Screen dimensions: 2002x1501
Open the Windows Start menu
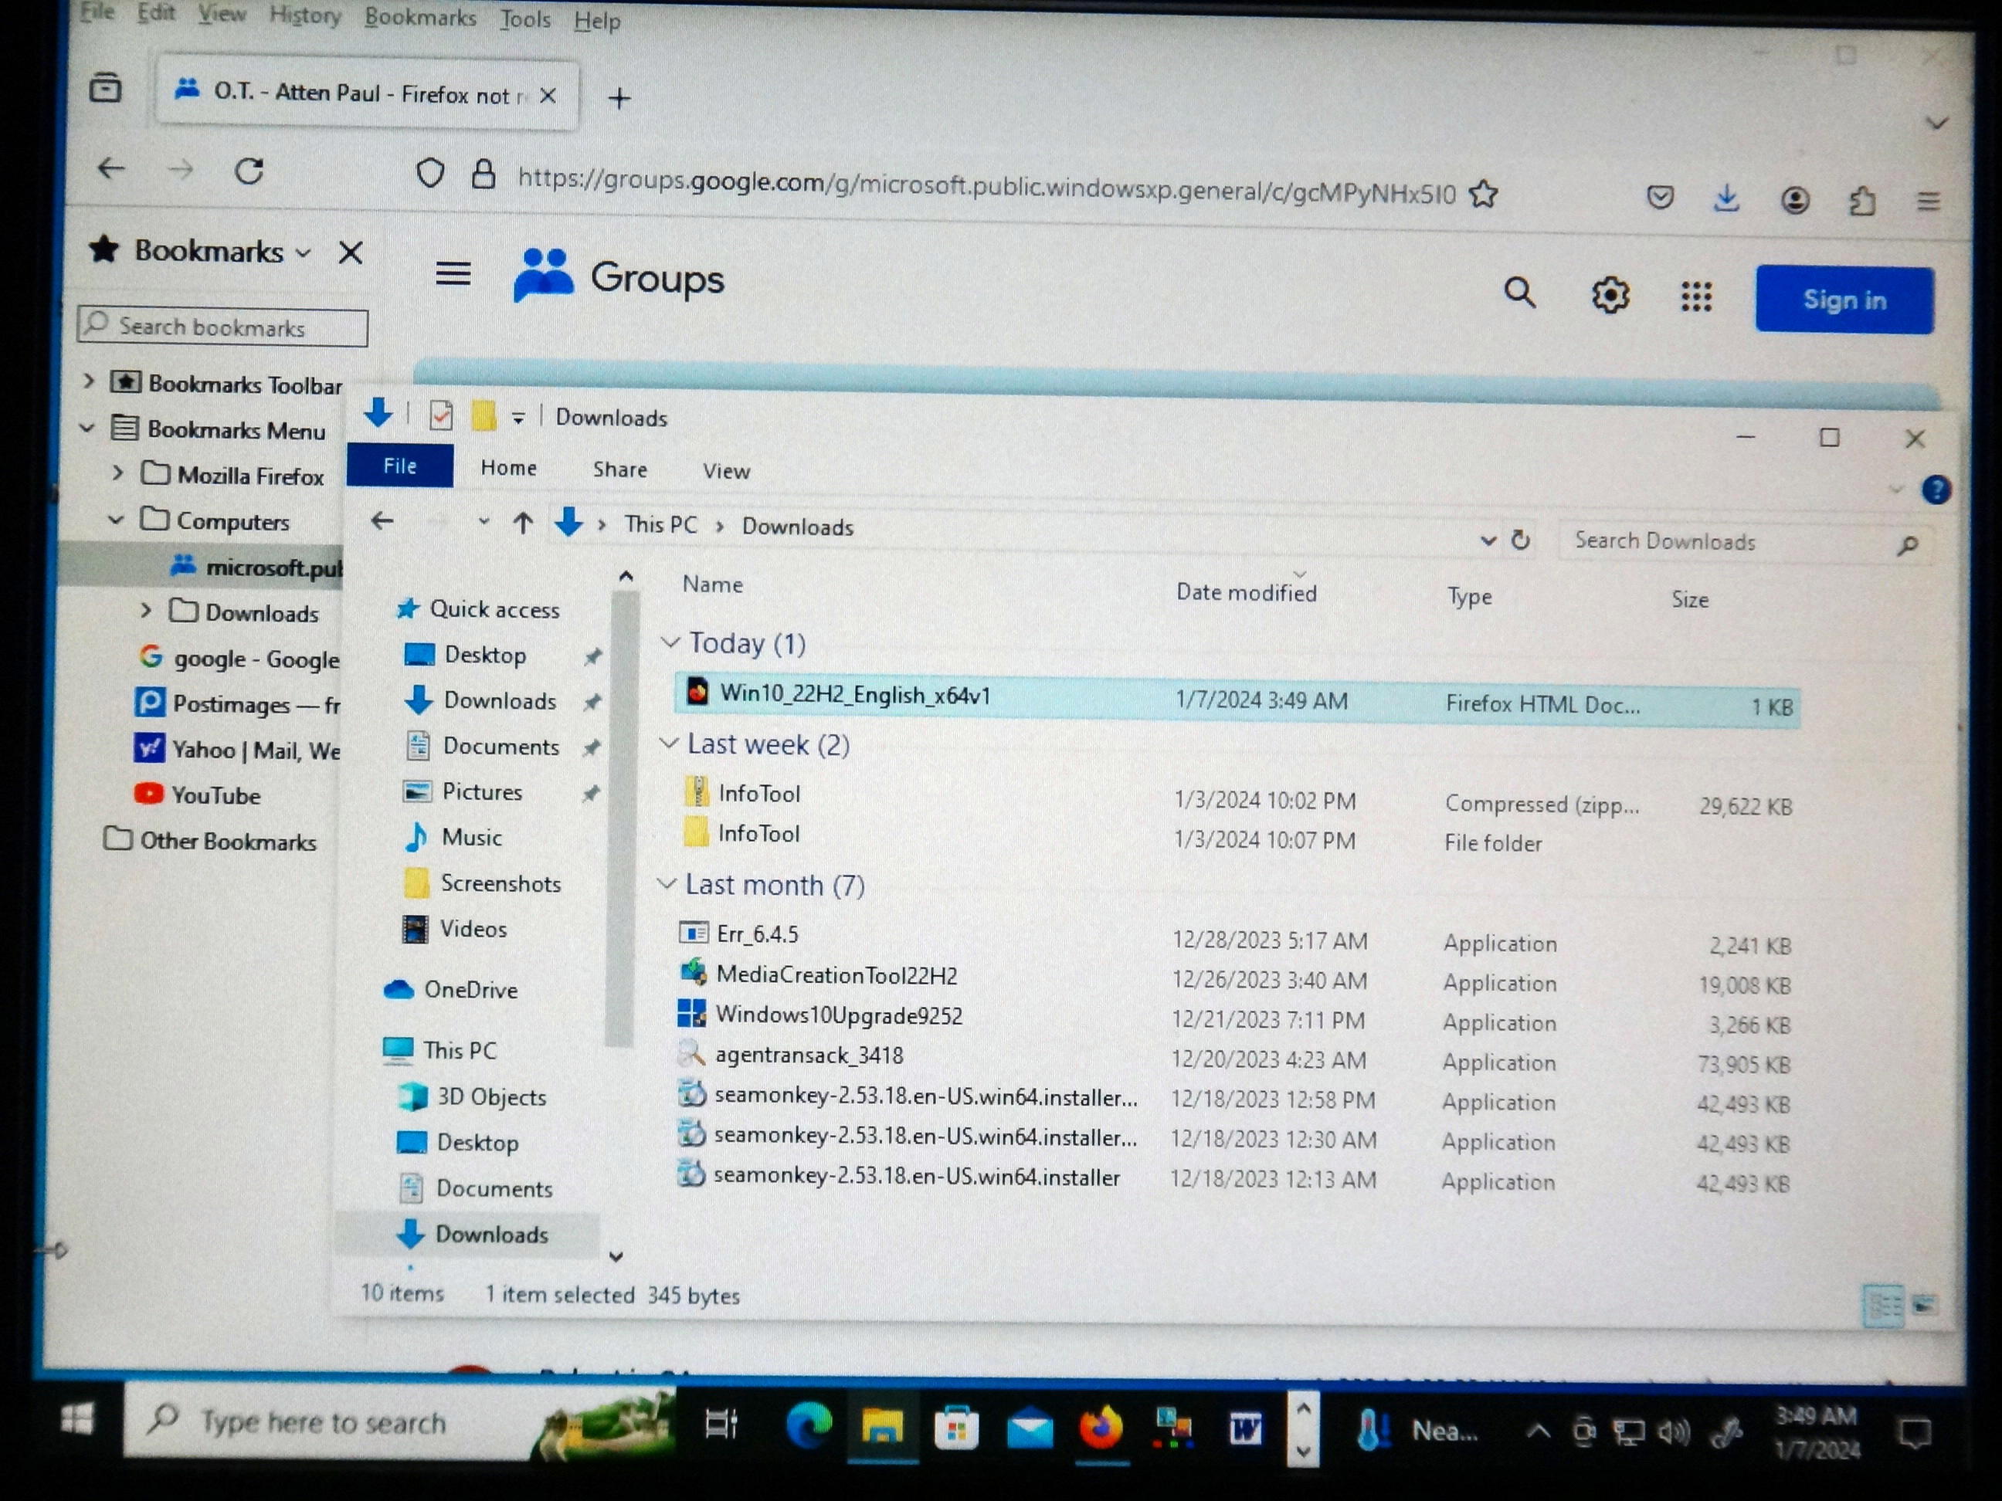(78, 1418)
